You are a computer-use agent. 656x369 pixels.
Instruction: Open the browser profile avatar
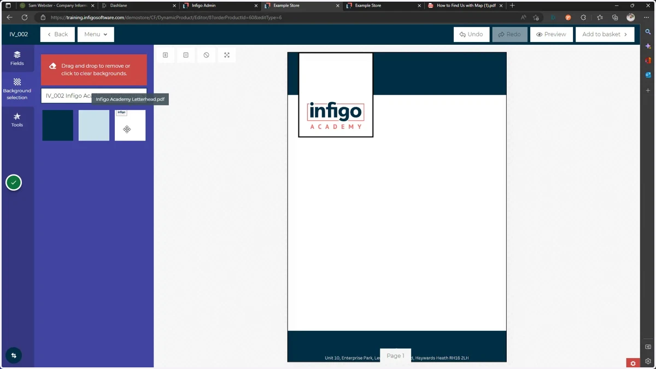(x=630, y=17)
